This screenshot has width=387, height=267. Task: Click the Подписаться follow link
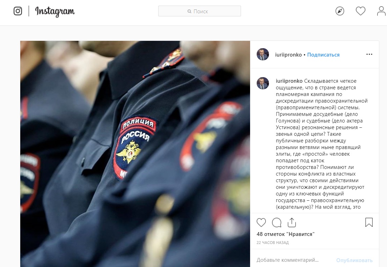(323, 55)
